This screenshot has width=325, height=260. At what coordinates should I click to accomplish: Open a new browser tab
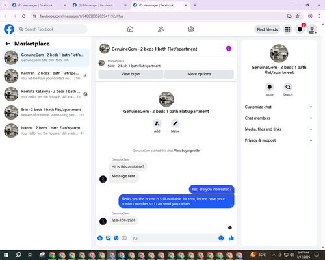coord(195,5)
